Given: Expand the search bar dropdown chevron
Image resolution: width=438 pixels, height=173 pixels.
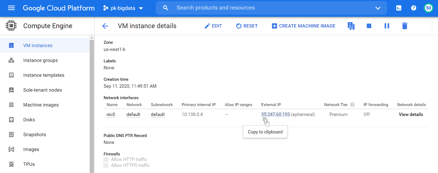Looking at the screenshot, I should point(378,8).
